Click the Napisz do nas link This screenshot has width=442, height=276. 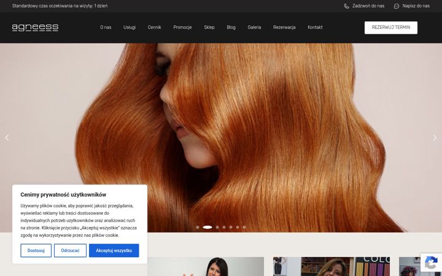pyautogui.click(x=416, y=6)
